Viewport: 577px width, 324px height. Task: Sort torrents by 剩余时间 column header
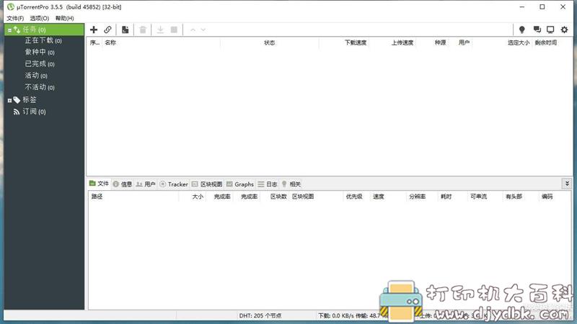pyautogui.click(x=546, y=42)
